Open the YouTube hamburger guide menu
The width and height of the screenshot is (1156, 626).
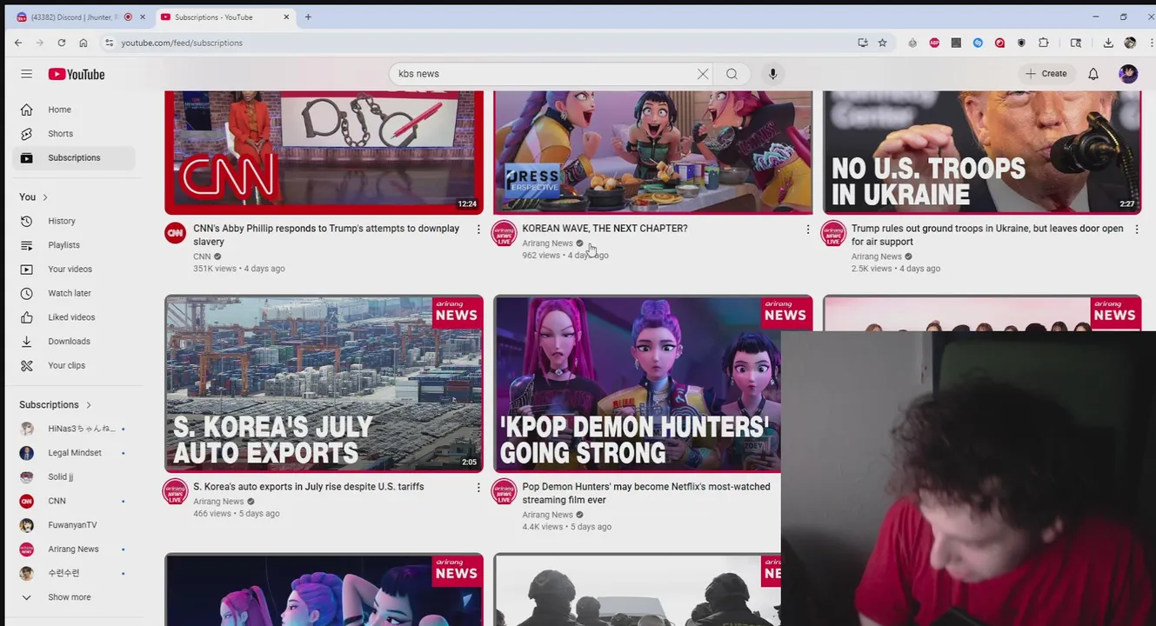click(26, 74)
